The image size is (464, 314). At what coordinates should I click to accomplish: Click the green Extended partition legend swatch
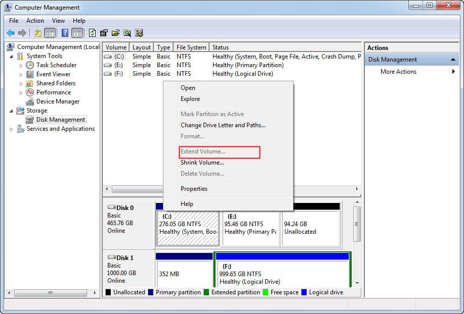(206, 292)
